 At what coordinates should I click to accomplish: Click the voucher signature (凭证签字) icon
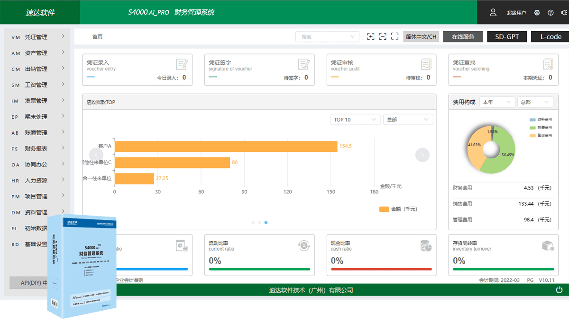pos(304,65)
